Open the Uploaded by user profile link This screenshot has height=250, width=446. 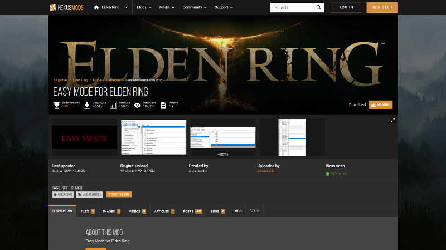[266, 171]
